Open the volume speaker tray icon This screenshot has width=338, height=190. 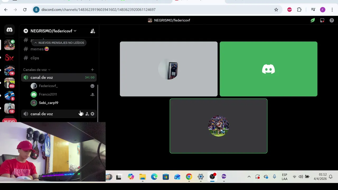301,177
